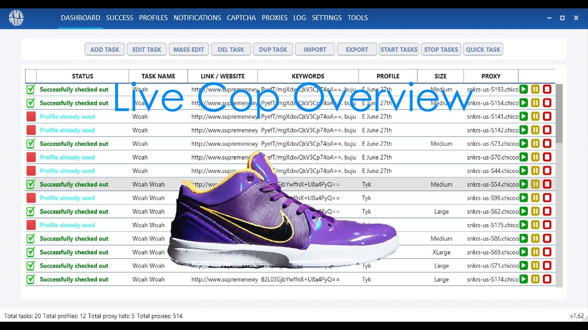588x330 pixels.
Task: Start the task using proxy snkrs-us-S174
Action: (x=524, y=279)
